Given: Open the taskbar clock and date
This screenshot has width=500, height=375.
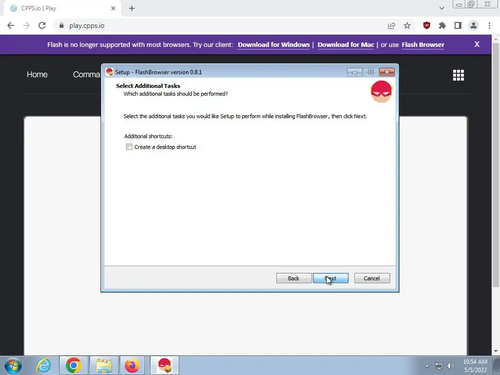Looking at the screenshot, I should (475, 366).
